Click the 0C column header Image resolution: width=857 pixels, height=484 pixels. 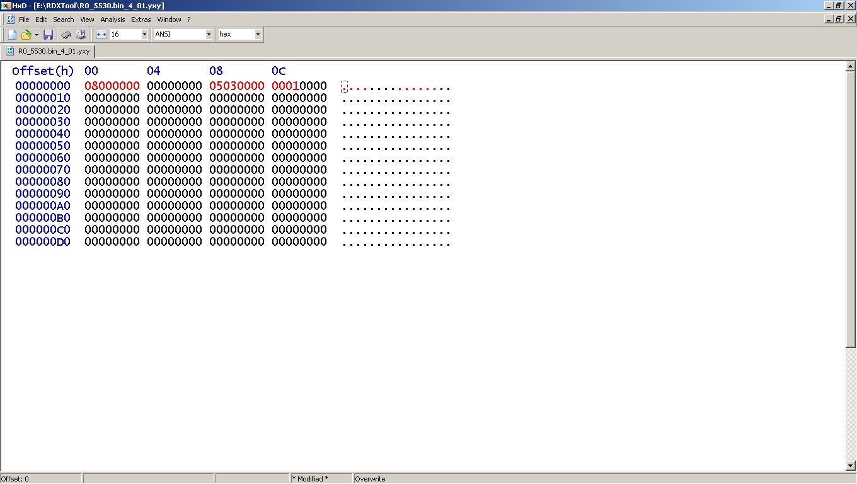pyautogui.click(x=279, y=71)
